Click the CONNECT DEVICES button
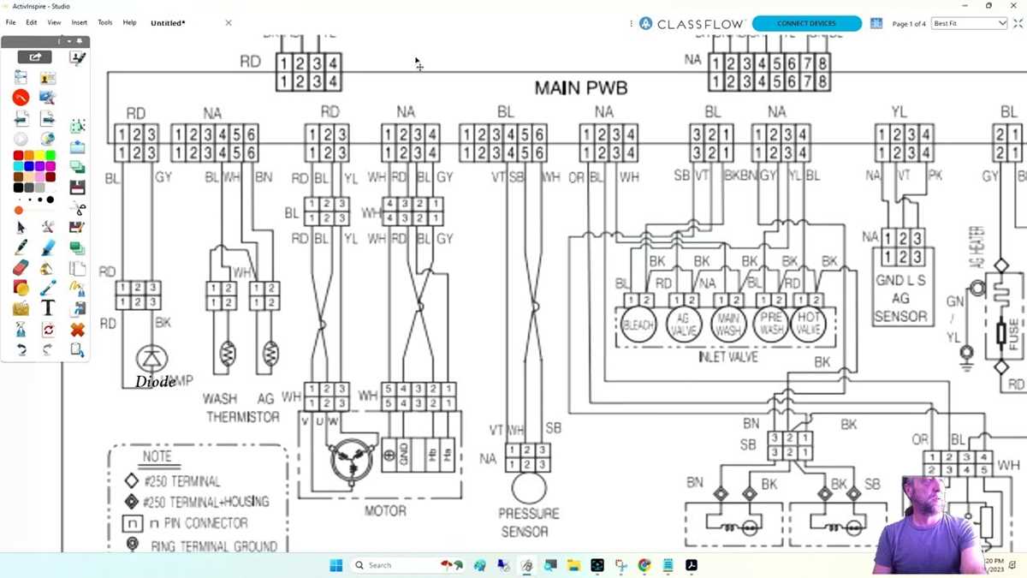 807,24
